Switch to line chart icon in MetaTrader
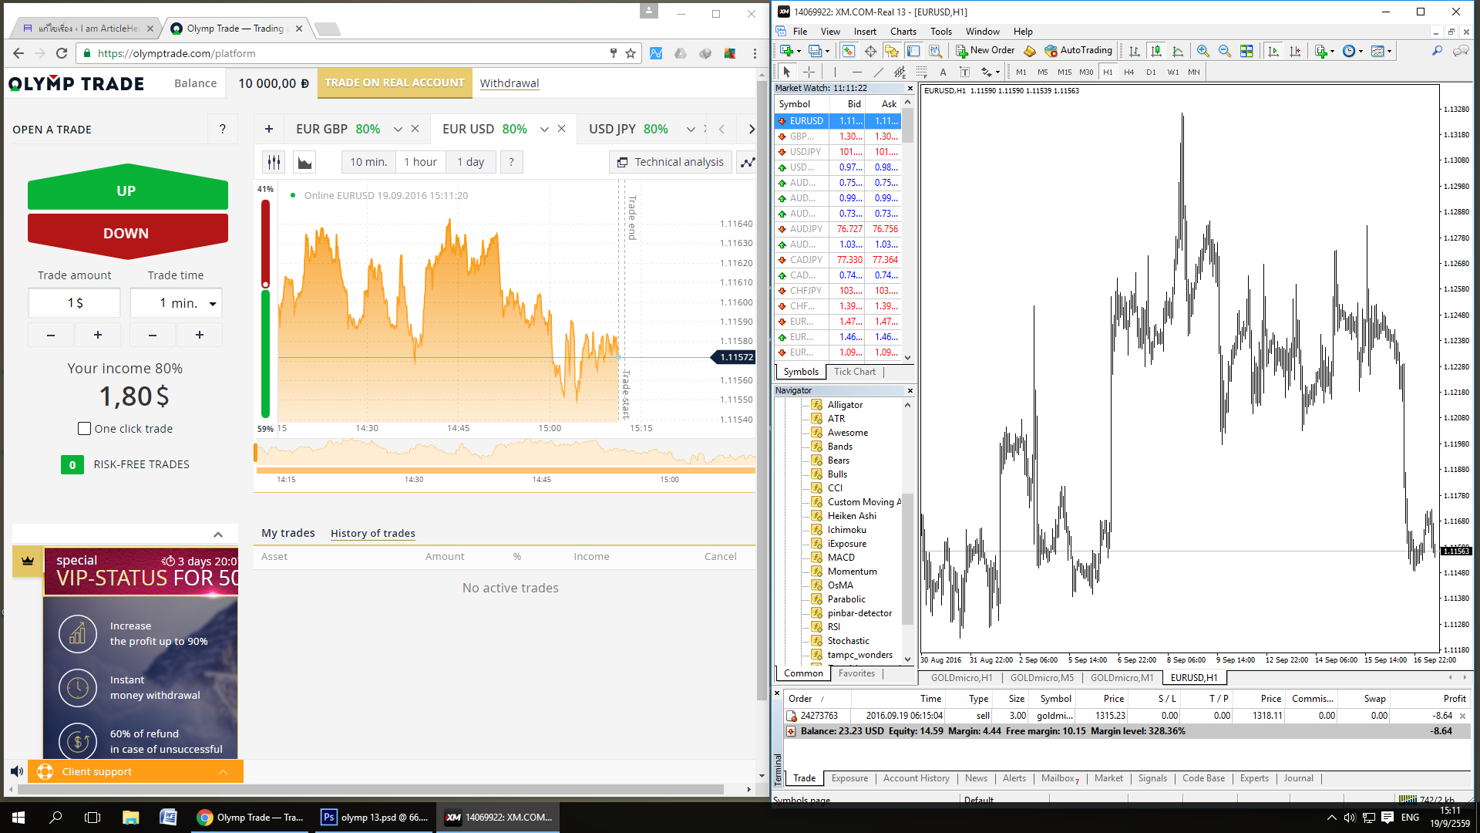The width and height of the screenshot is (1480, 833). (1178, 51)
